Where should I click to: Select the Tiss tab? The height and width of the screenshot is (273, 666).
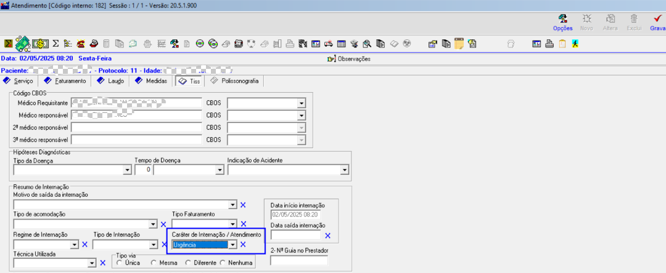[x=189, y=81]
